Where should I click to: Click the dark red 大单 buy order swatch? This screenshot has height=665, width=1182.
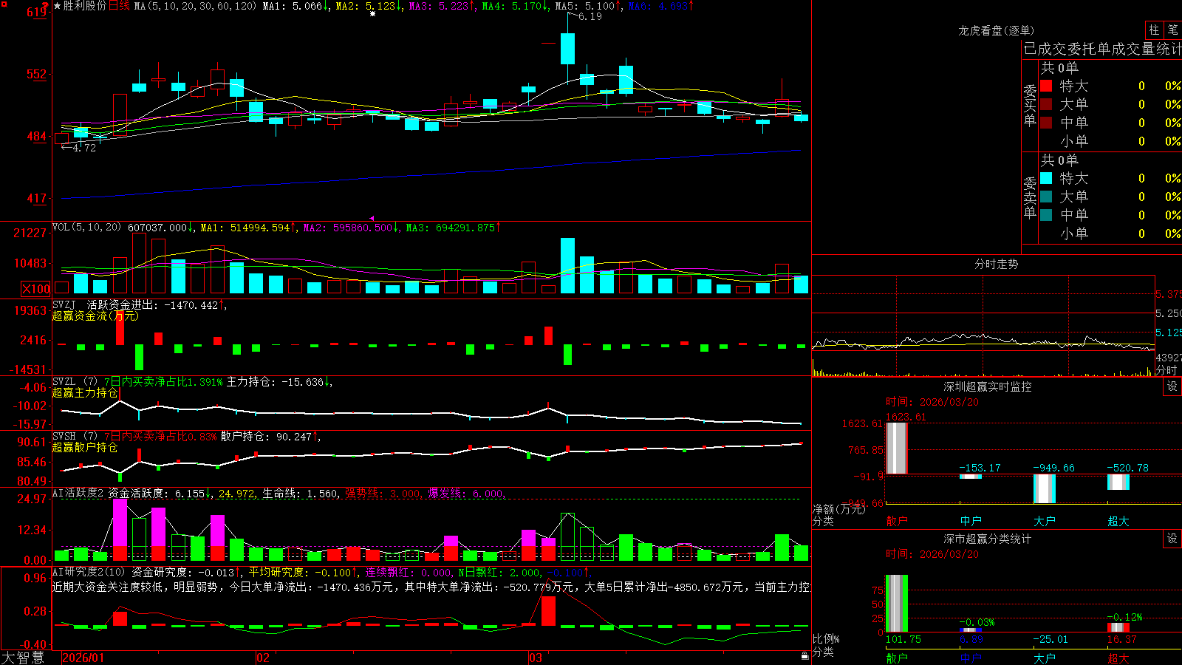coord(1046,104)
